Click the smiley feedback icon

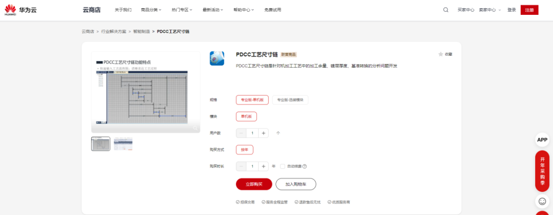point(542,201)
